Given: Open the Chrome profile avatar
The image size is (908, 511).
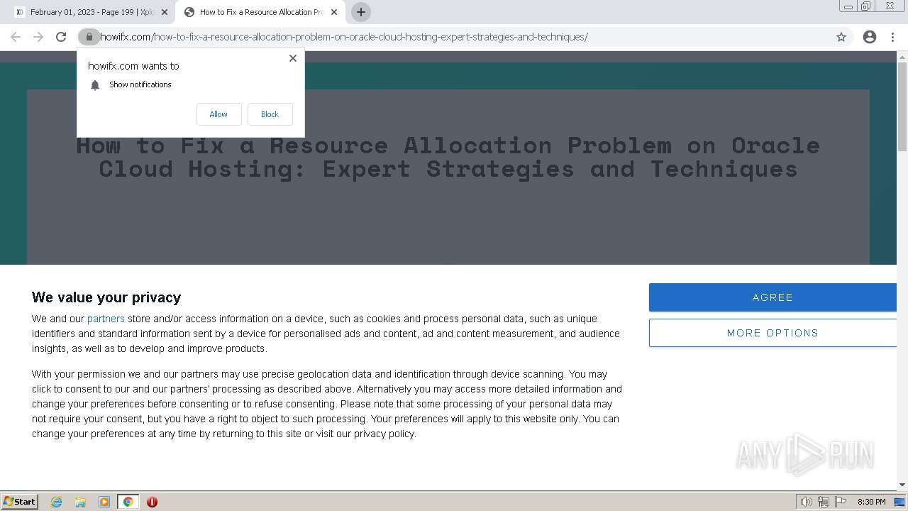Looking at the screenshot, I should click(870, 37).
